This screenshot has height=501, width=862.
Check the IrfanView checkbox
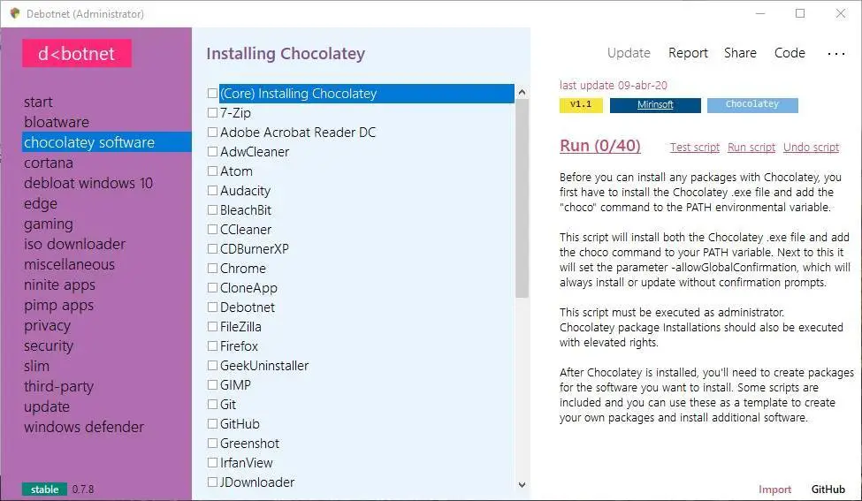[212, 462]
